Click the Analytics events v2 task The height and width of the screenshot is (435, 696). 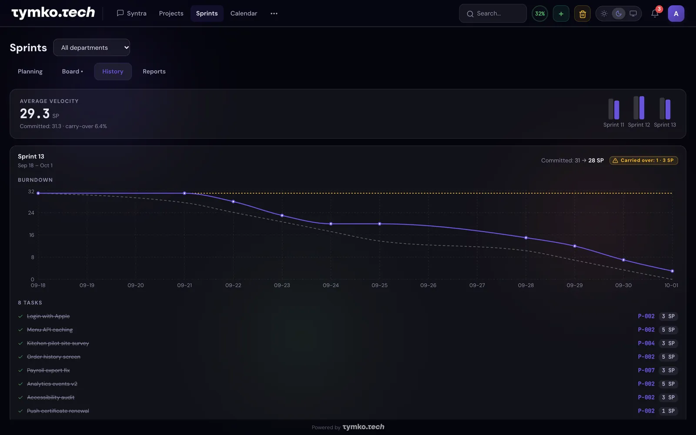[x=52, y=384]
